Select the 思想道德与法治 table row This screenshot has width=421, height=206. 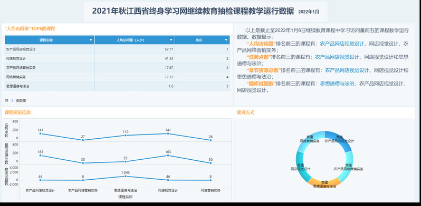pyautogui.click(x=117, y=86)
